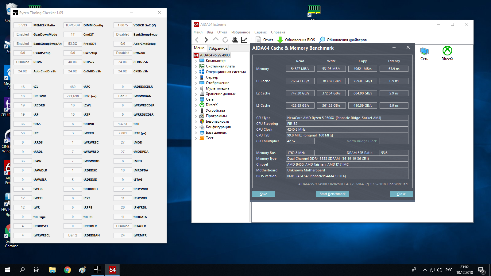The width and height of the screenshot is (491, 276).
Task: Click Обновления BIOS in the toolbar
Action: click(x=296, y=40)
